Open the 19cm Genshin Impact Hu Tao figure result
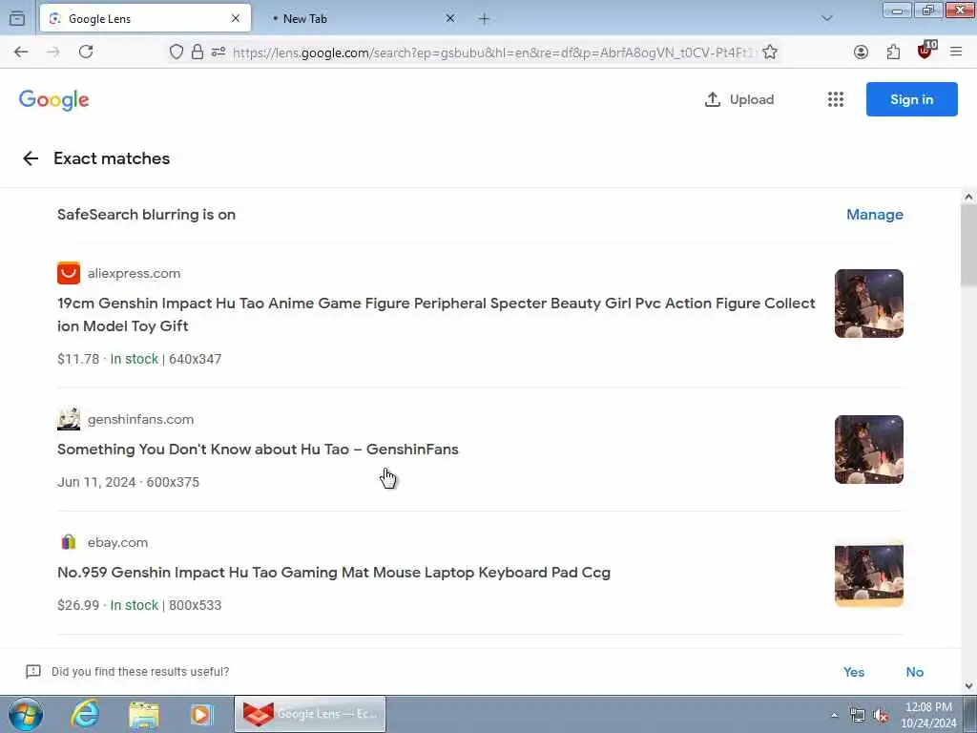 (436, 314)
